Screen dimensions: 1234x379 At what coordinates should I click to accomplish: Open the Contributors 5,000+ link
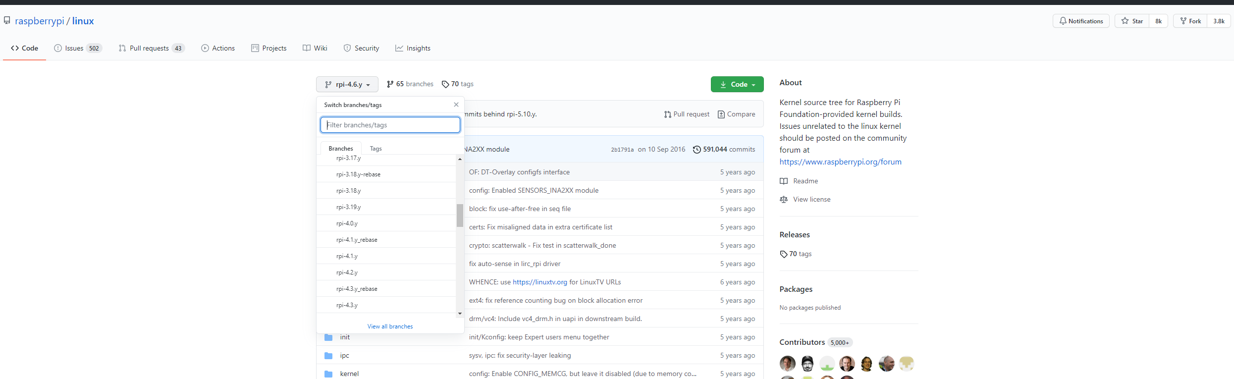click(x=815, y=342)
